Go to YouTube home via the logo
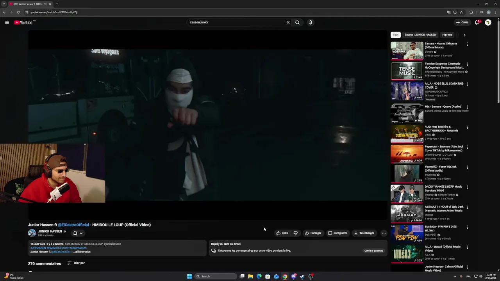The width and height of the screenshot is (500, 281). click(23, 22)
